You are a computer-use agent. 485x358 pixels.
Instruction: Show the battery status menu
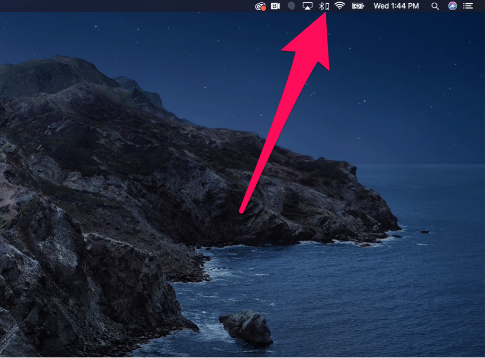pos(358,6)
